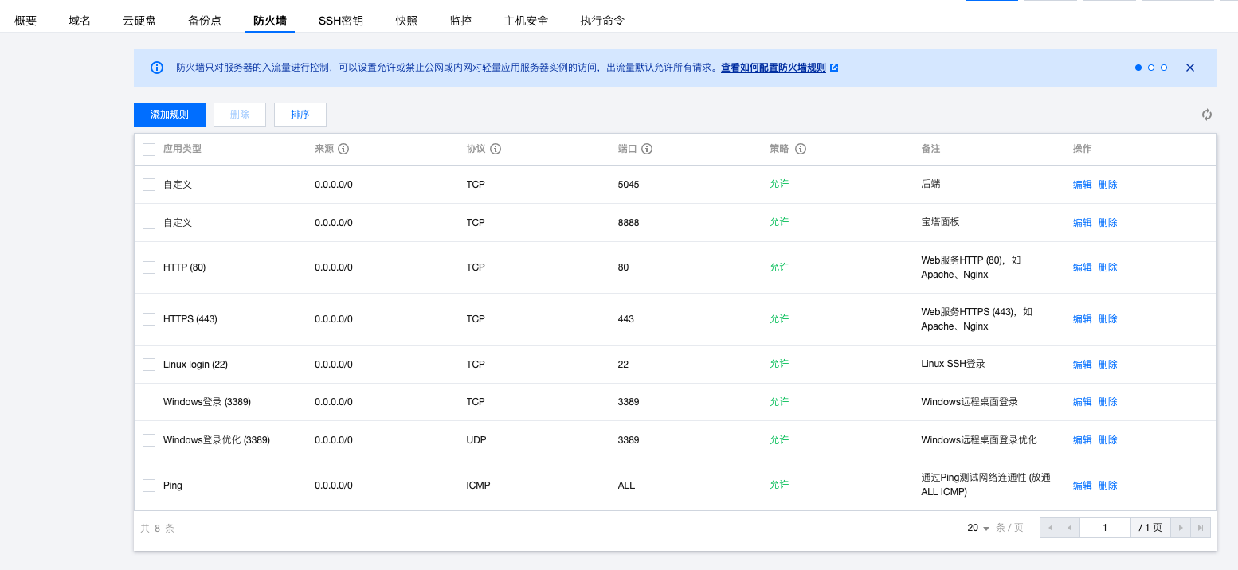1238x570 pixels.
Task: Dismiss the banner with the X
Action: 1189,67
